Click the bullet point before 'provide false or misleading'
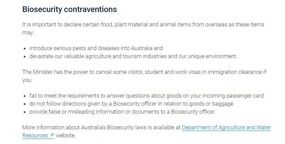 click(x=25, y=112)
